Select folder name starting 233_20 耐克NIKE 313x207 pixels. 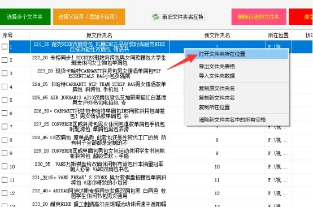pyautogui.click(x=99, y=204)
